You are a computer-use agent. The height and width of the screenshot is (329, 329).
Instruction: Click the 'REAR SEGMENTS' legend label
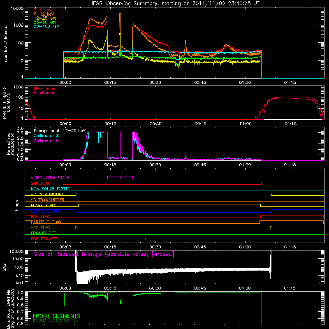55,320
